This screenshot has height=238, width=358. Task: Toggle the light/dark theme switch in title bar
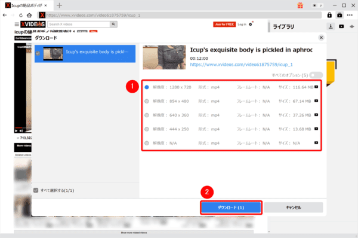(317, 5)
